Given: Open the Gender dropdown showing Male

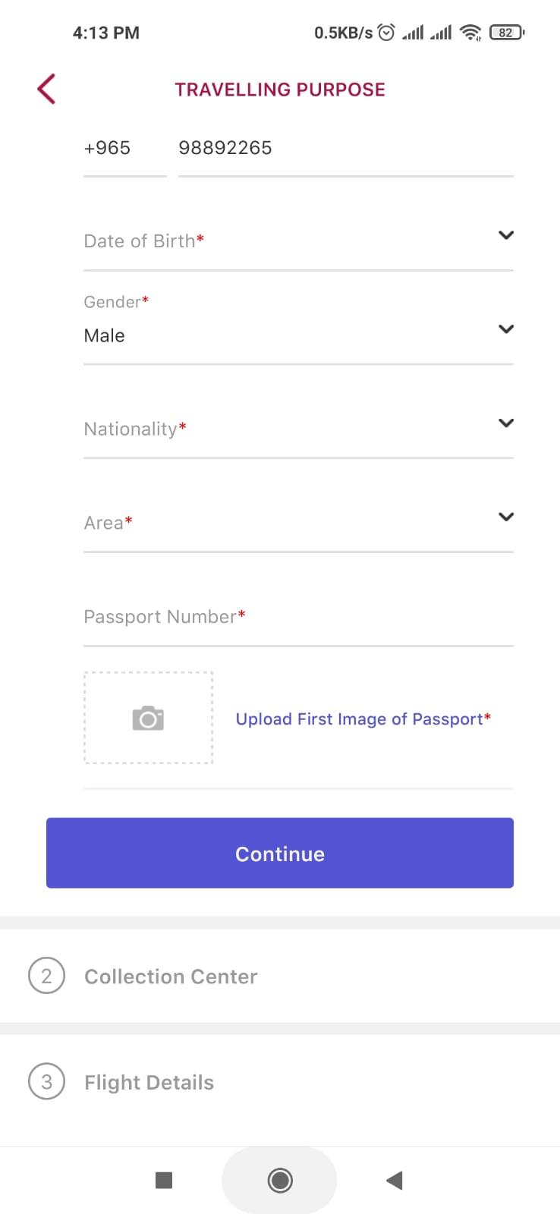Looking at the screenshot, I should pos(298,326).
